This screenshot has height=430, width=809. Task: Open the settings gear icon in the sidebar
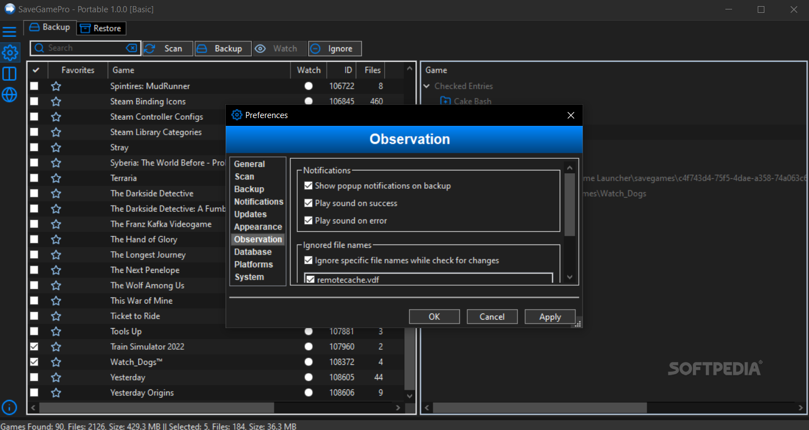point(9,53)
